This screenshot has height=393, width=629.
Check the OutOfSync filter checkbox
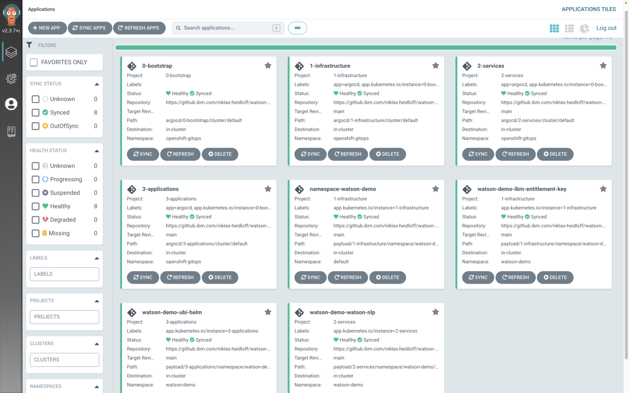(36, 126)
